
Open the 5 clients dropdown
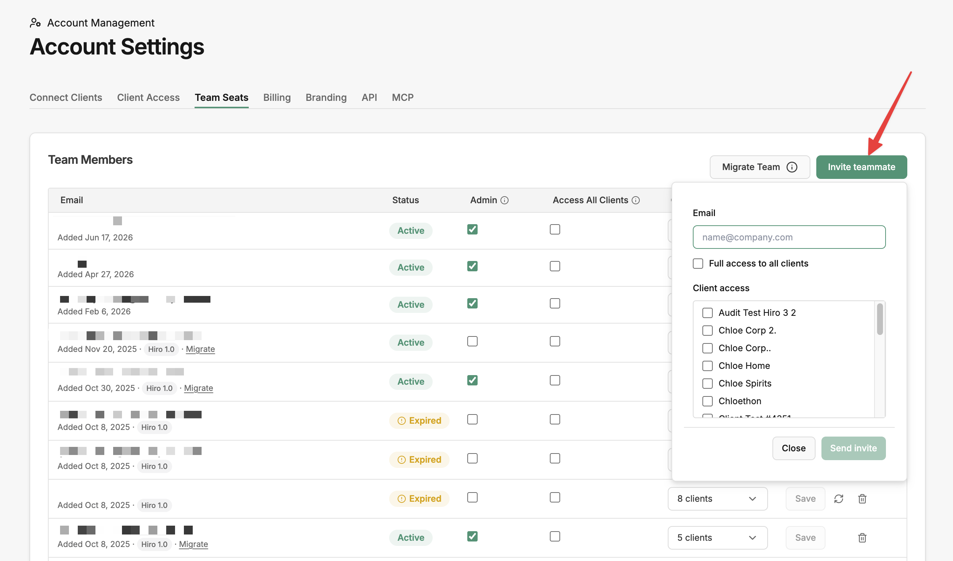click(718, 537)
